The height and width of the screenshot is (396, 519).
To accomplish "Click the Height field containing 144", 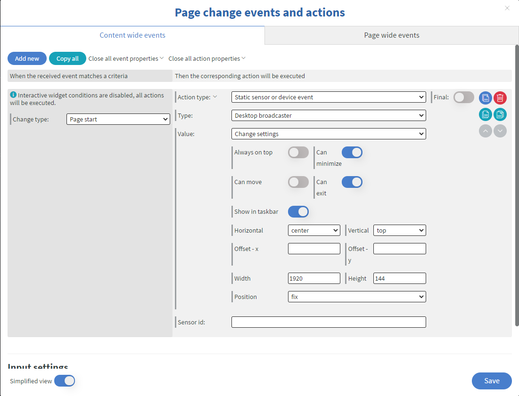I will pos(400,278).
